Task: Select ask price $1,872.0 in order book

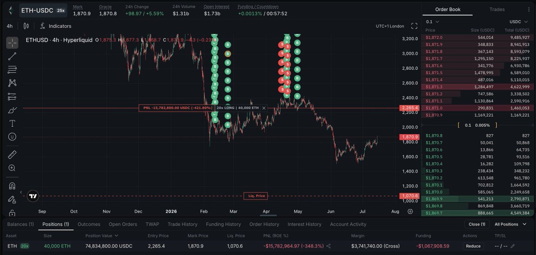Action: click(434, 37)
